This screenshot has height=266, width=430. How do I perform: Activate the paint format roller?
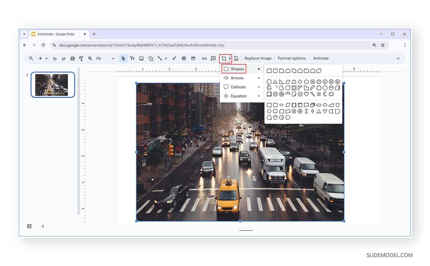(81, 58)
